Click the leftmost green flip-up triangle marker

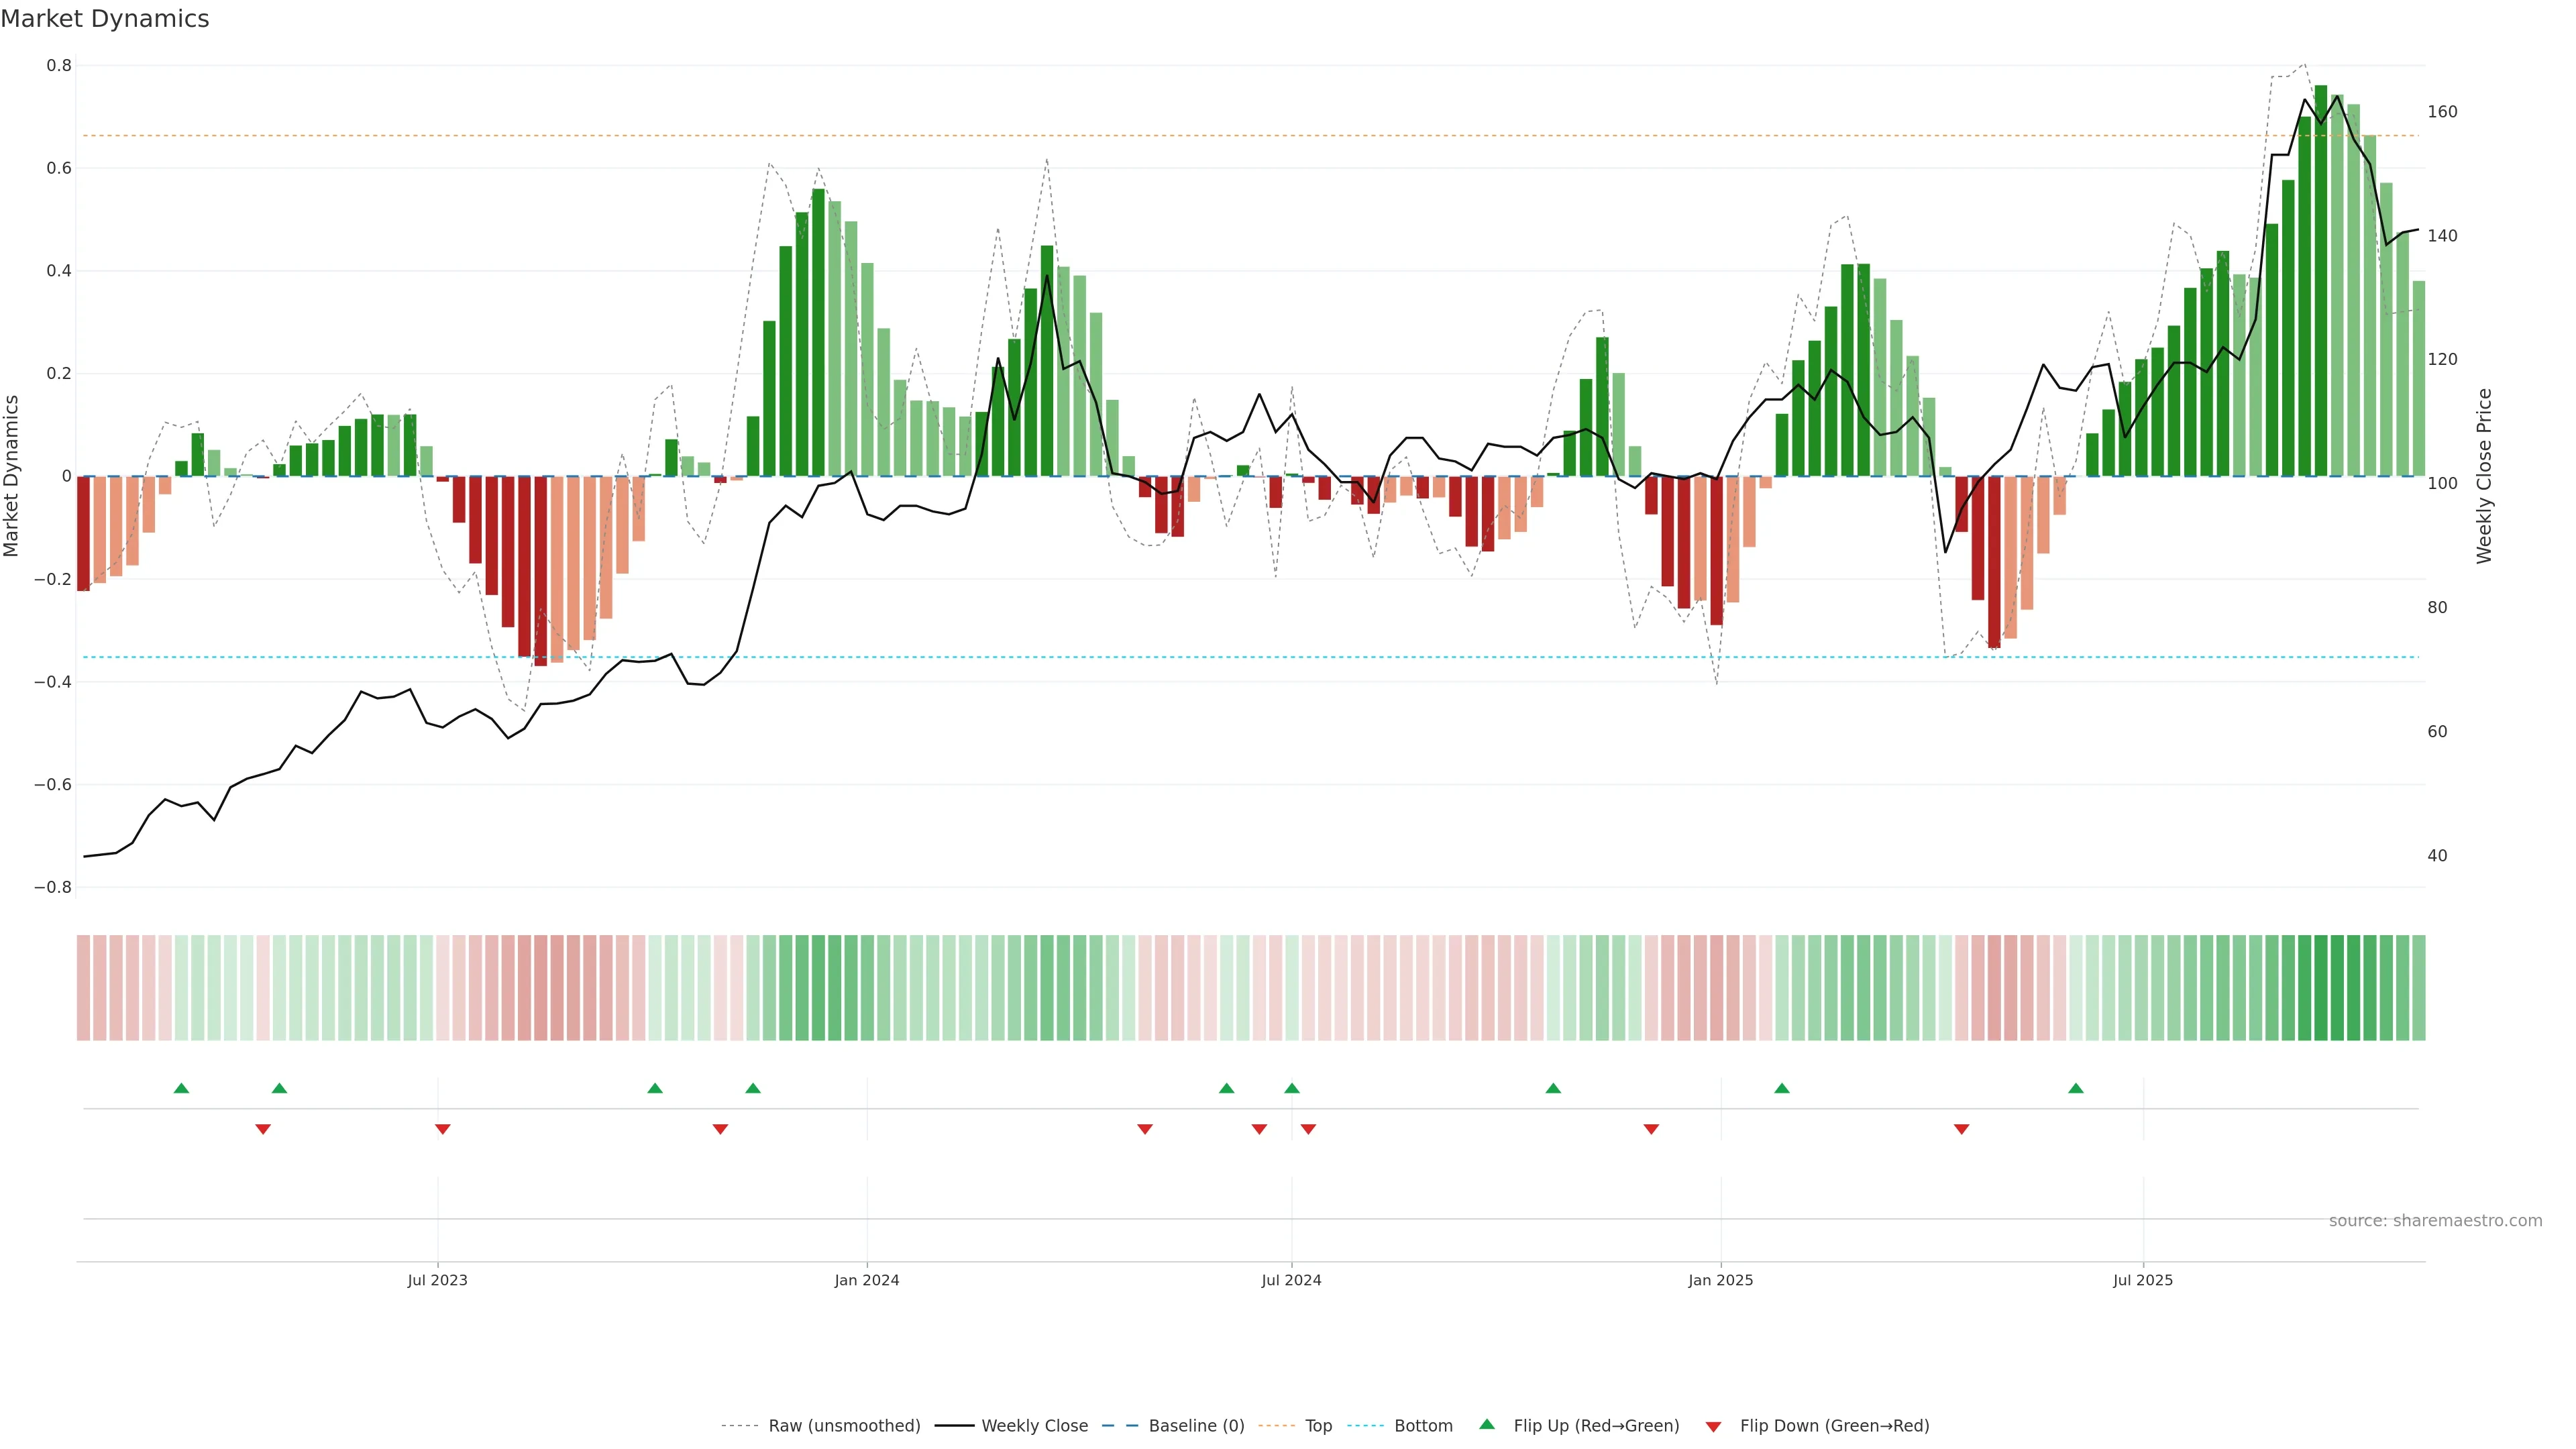pyautogui.click(x=181, y=1088)
